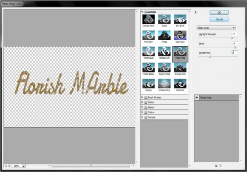The image size is (247, 172).
Task: Click the preview scroll right arrow
Action: pyautogui.click(x=133, y=165)
